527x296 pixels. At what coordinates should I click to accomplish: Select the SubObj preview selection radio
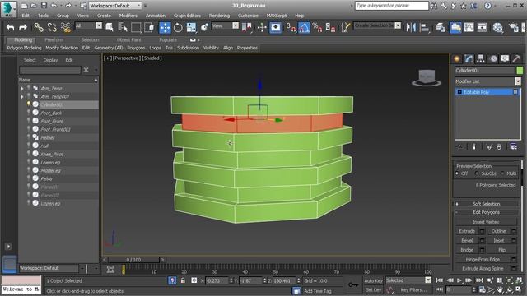click(x=477, y=173)
